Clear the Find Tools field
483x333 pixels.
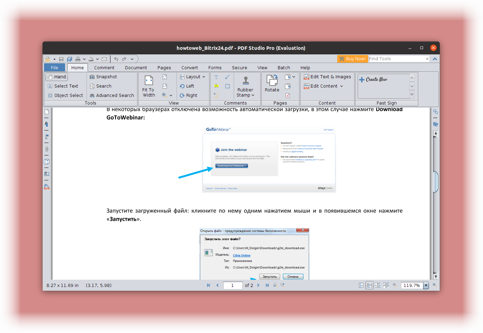pyautogui.click(x=427, y=59)
